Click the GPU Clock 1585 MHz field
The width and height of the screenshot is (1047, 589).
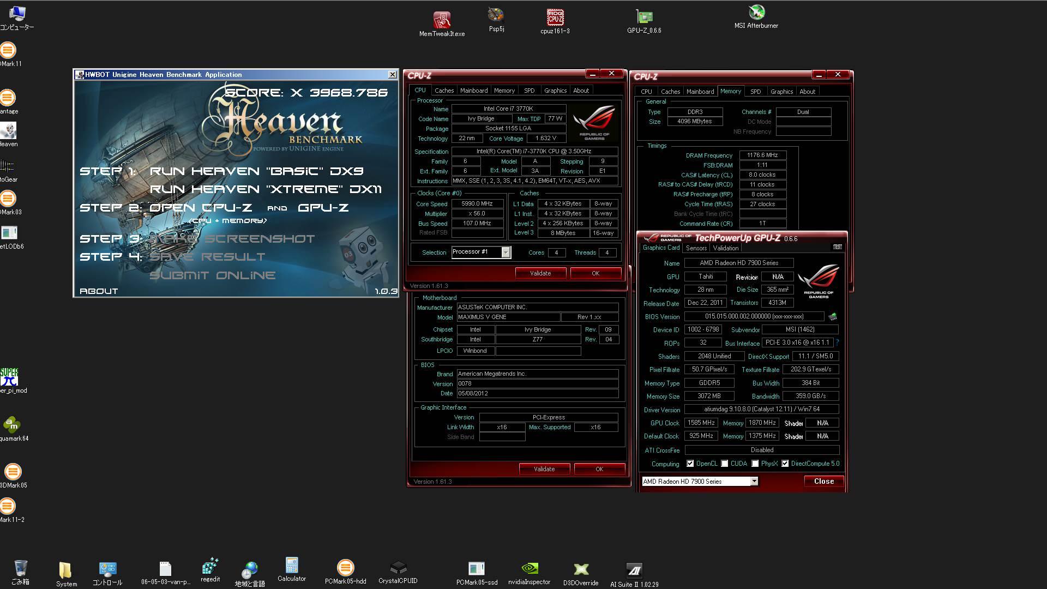pyautogui.click(x=701, y=423)
